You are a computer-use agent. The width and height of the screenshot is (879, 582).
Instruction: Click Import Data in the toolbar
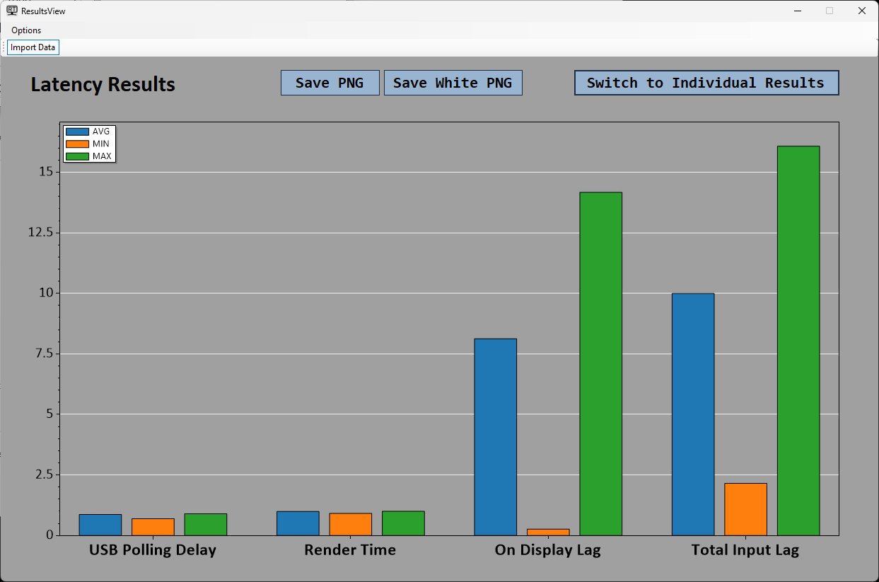click(x=33, y=47)
